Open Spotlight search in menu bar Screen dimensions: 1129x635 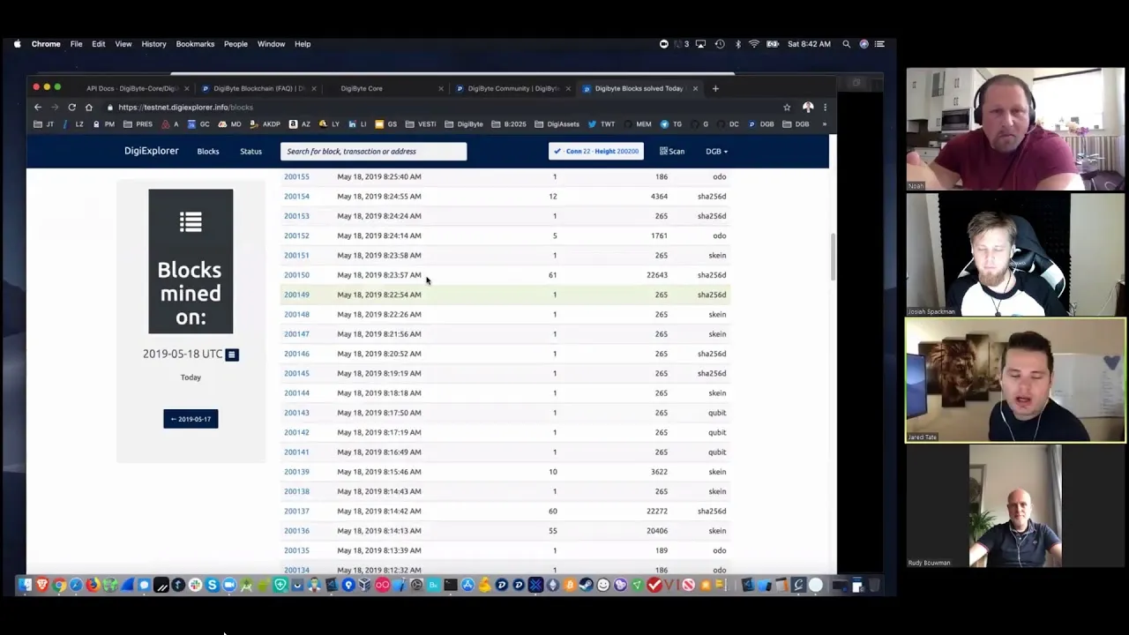tap(846, 44)
